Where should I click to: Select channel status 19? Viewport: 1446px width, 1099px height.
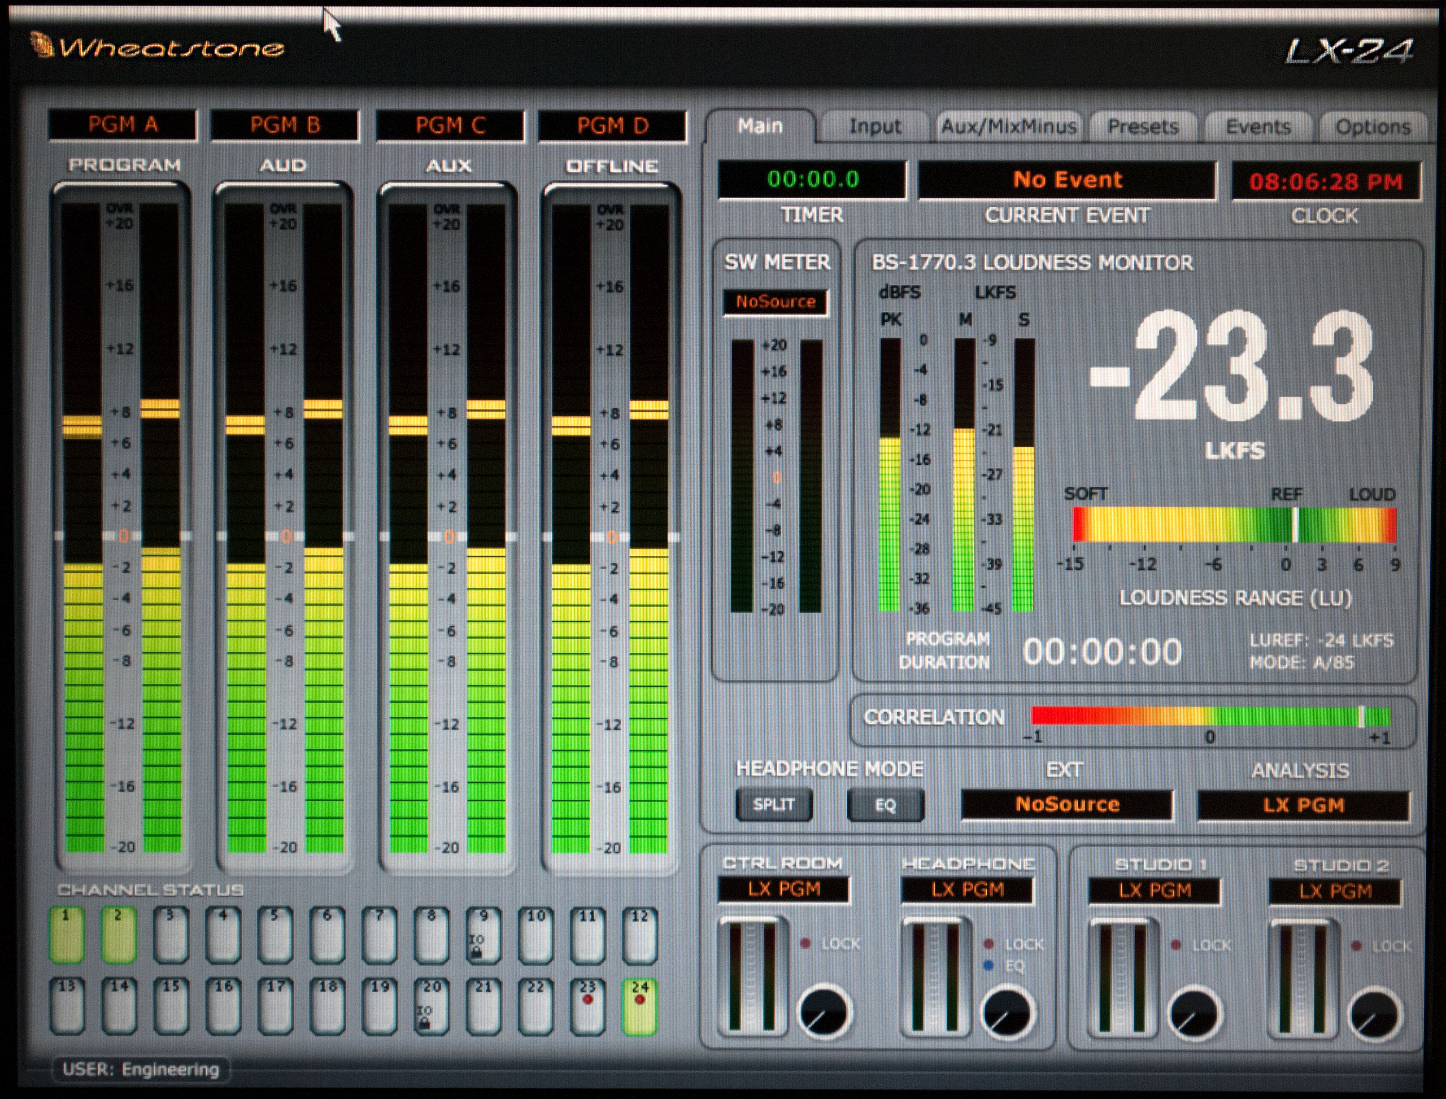(380, 1007)
